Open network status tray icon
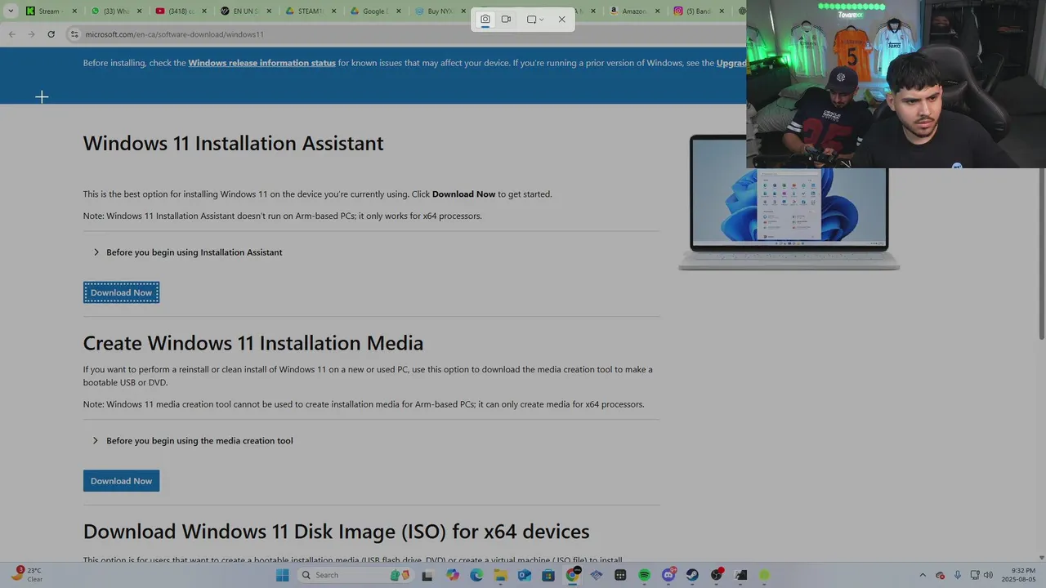 (x=976, y=575)
